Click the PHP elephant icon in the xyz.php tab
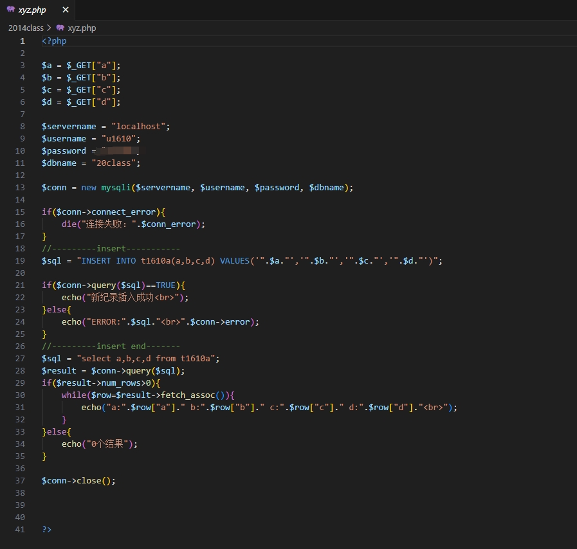The width and height of the screenshot is (577, 549). [x=10, y=10]
